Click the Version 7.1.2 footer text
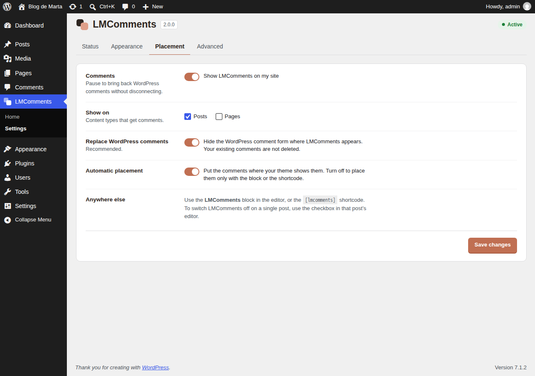This screenshot has width=535, height=376. pos(511,368)
